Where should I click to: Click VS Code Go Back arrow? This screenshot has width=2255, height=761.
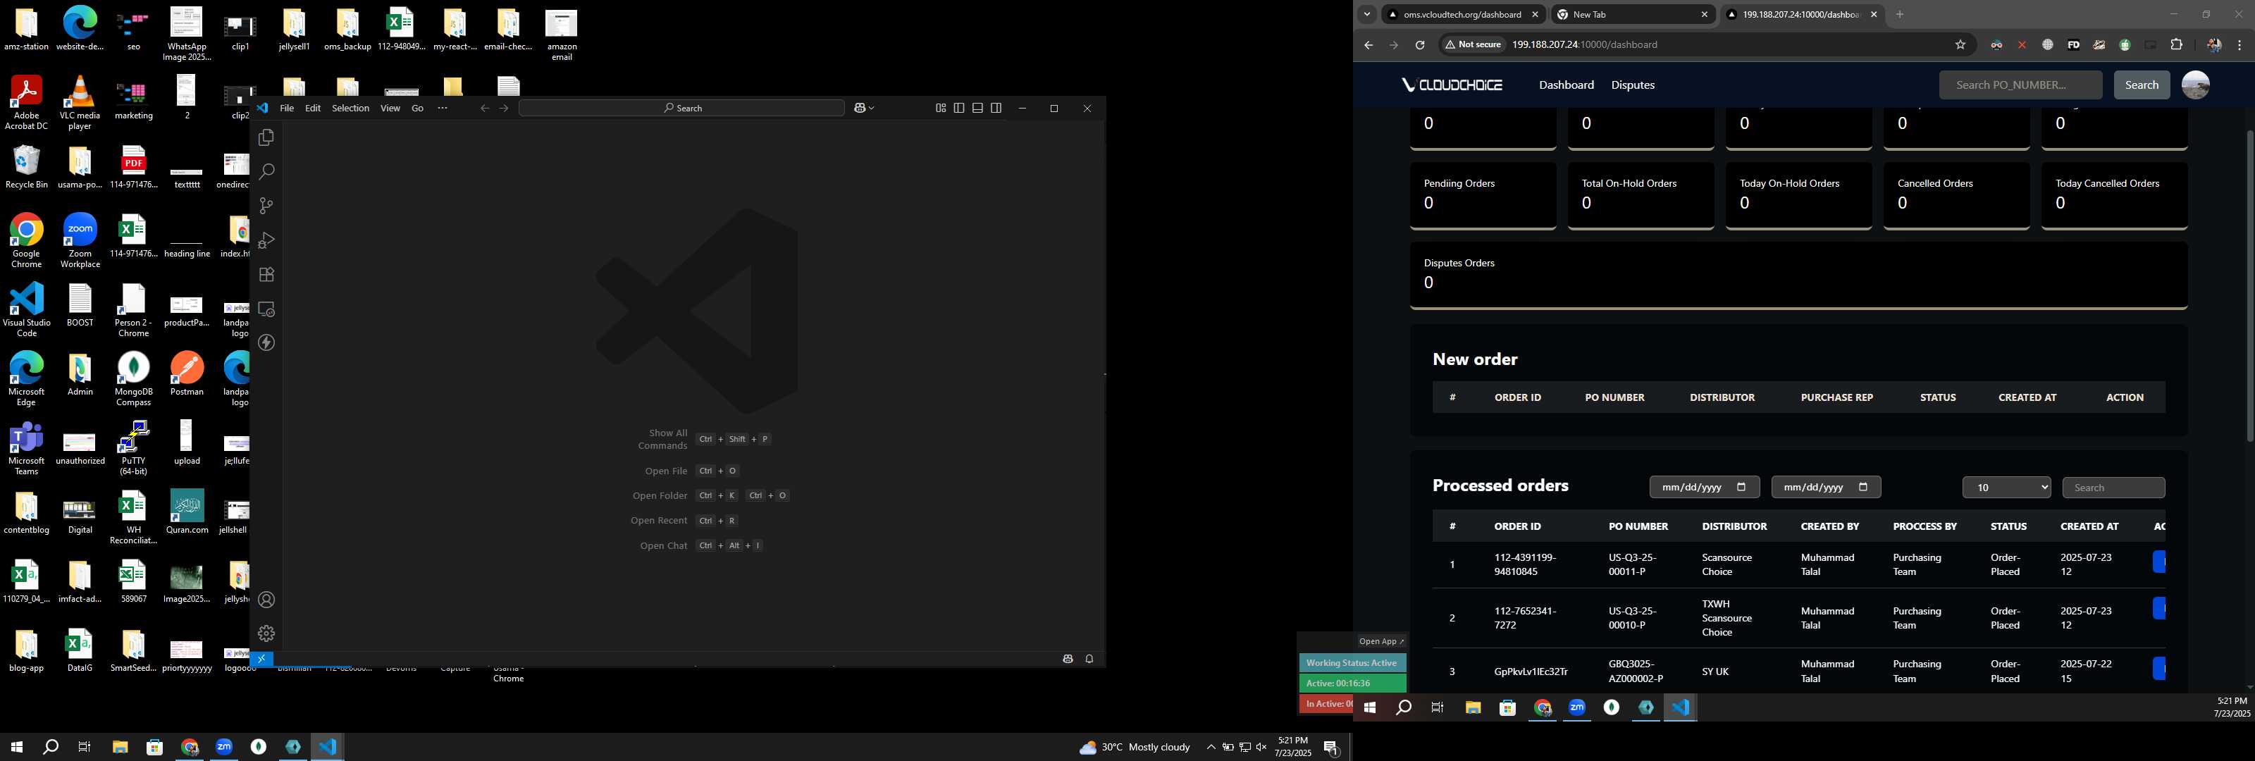(x=484, y=108)
